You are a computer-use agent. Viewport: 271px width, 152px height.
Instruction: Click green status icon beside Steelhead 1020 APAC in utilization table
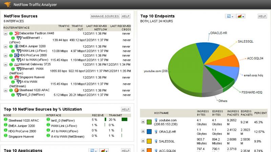[x=5, y=119]
